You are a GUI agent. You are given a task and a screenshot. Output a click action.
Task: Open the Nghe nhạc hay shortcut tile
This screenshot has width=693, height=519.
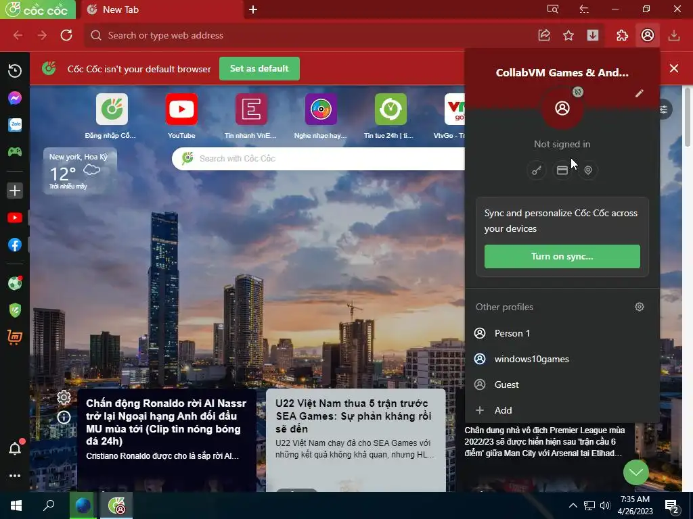click(321, 116)
